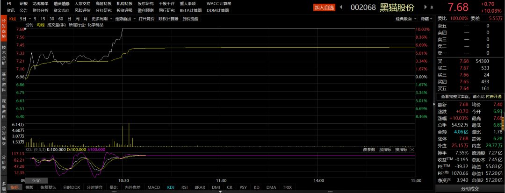Click 加指标 to add an indicator
Viewport: 505px width, 193px height.
click(x=385, y=150)
